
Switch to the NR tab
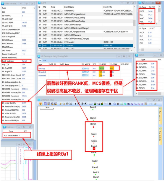[40, 60]
